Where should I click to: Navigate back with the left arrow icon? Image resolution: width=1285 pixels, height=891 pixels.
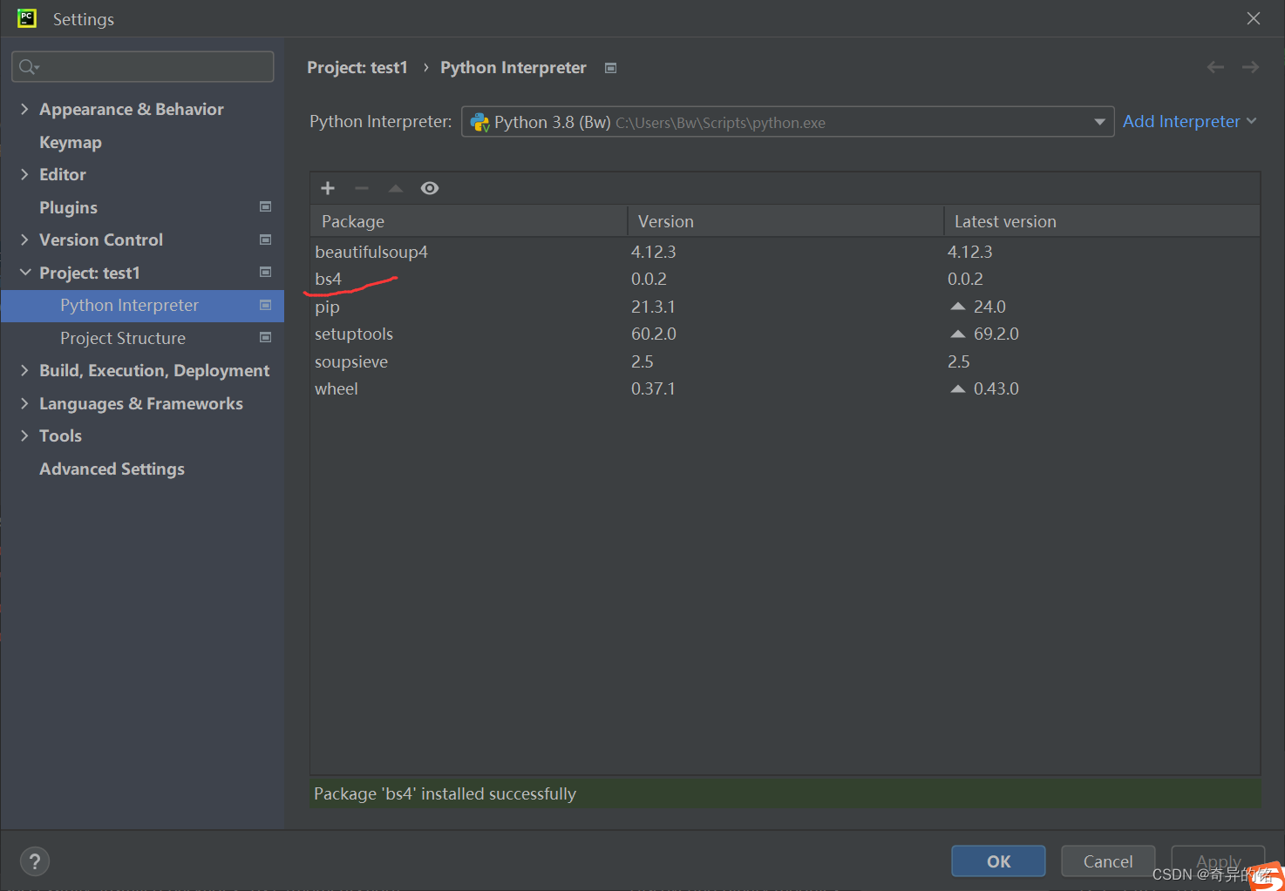click(1215, 67)
